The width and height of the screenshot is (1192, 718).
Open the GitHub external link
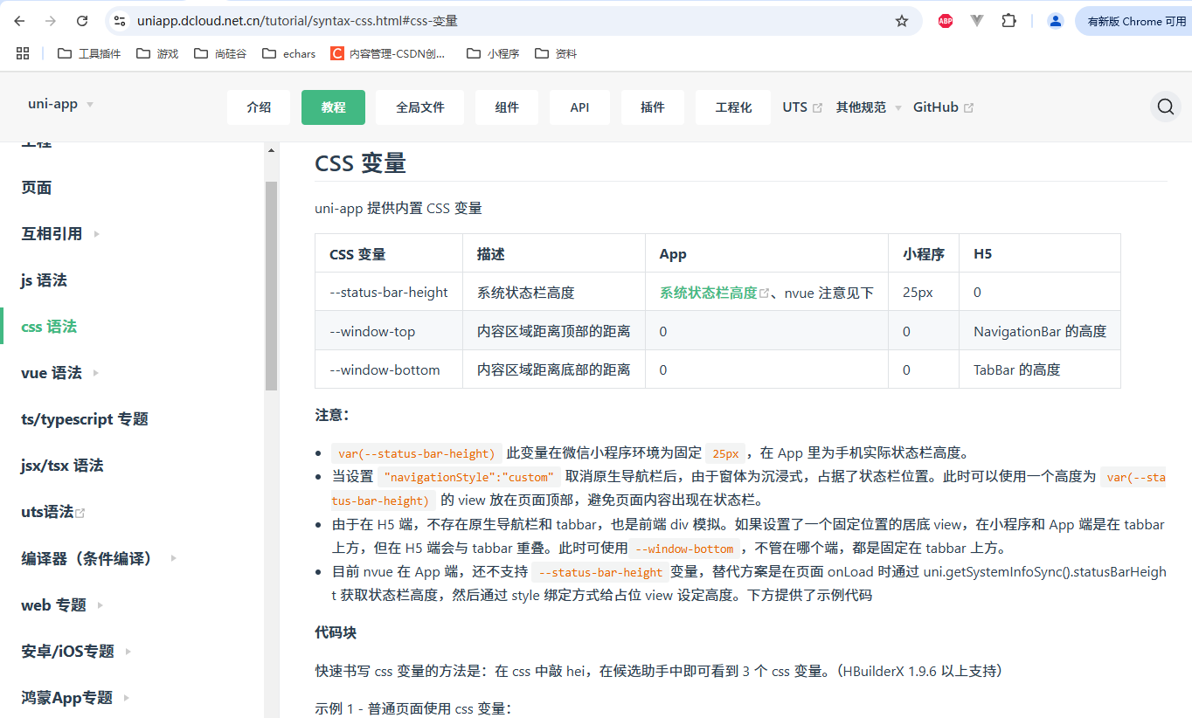click(944, 107)
